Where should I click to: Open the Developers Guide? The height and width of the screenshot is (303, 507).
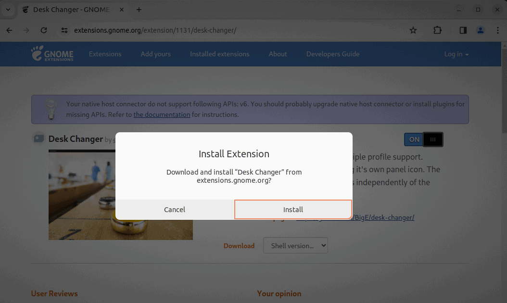pos(333,54)
